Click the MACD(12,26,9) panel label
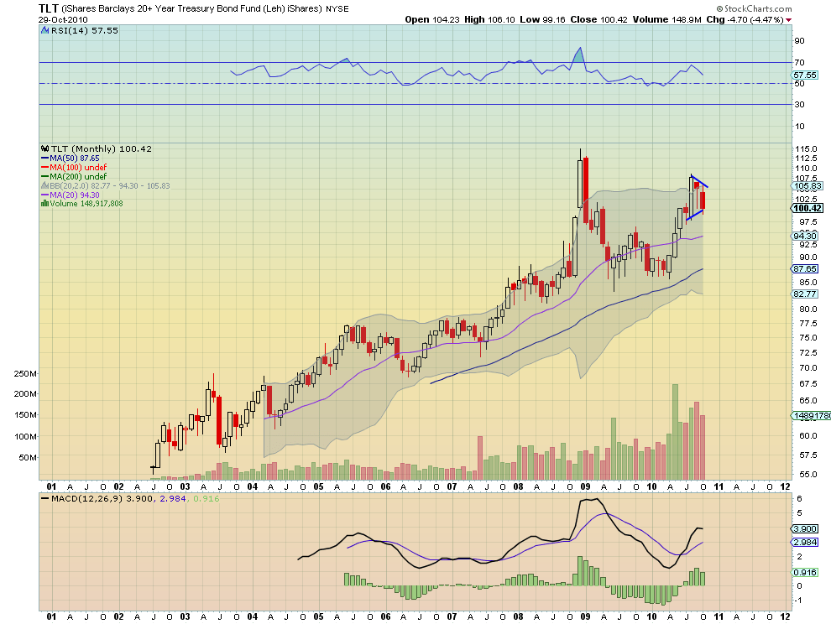This screenshot has height=624, width=831. click(87, 499)
